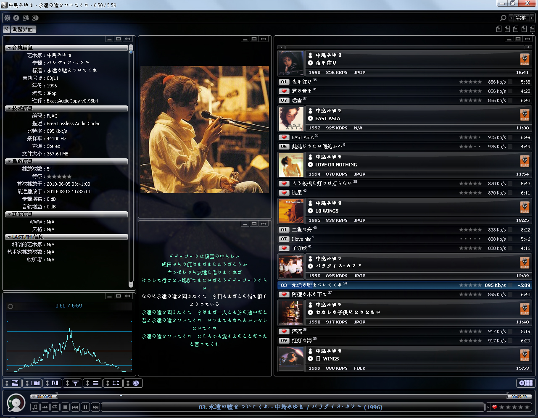The height and width of the screenshot is (418, 538).
Task: Click the album cover art image
Action: coord(205,129)
